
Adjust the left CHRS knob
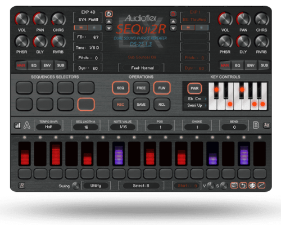(58, 19)
